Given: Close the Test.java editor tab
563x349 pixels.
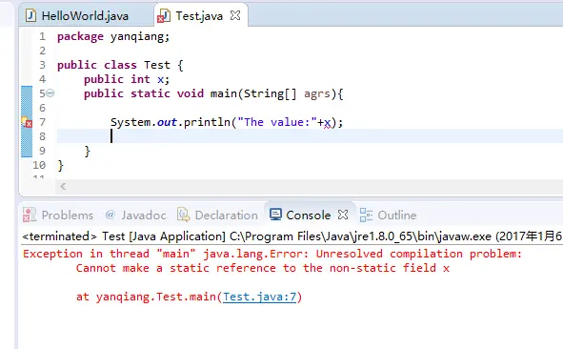Looking at the screenshot, I should pyautogui.click(x=235, y=15).
